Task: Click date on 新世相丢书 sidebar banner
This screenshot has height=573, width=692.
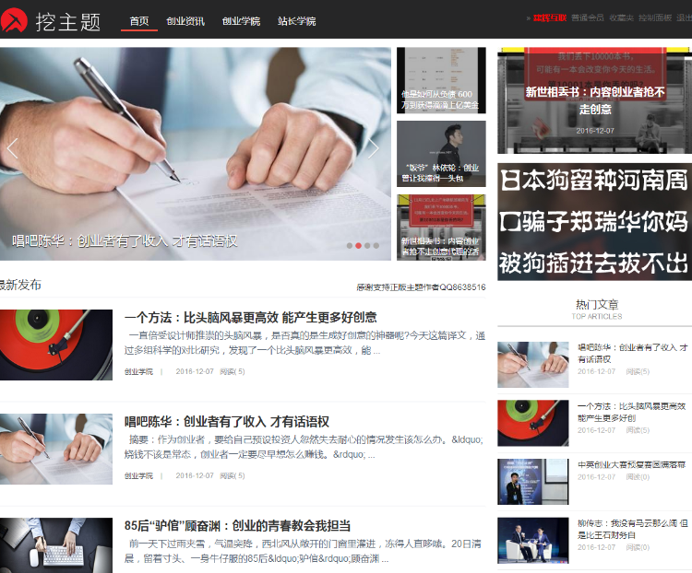Action: point(595,131)
